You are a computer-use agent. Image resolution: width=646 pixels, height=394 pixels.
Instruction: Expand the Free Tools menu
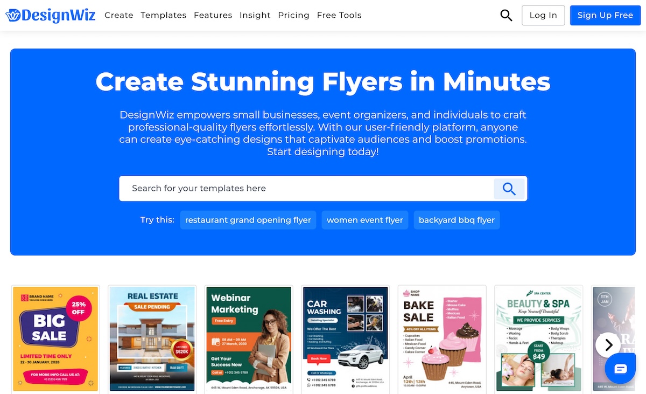pos(339,15)
